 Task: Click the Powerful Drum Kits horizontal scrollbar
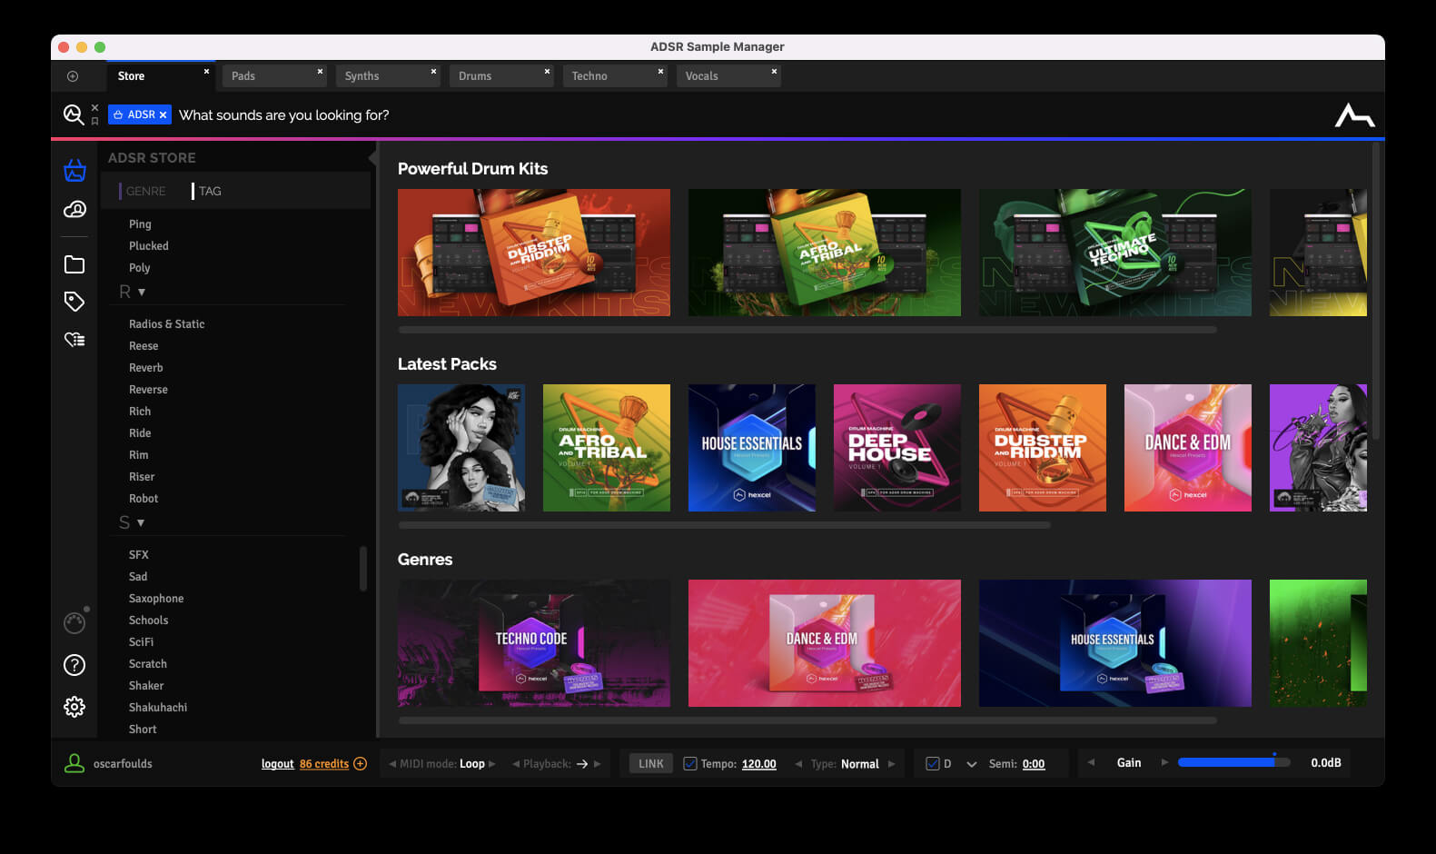(x=807, y=330)
